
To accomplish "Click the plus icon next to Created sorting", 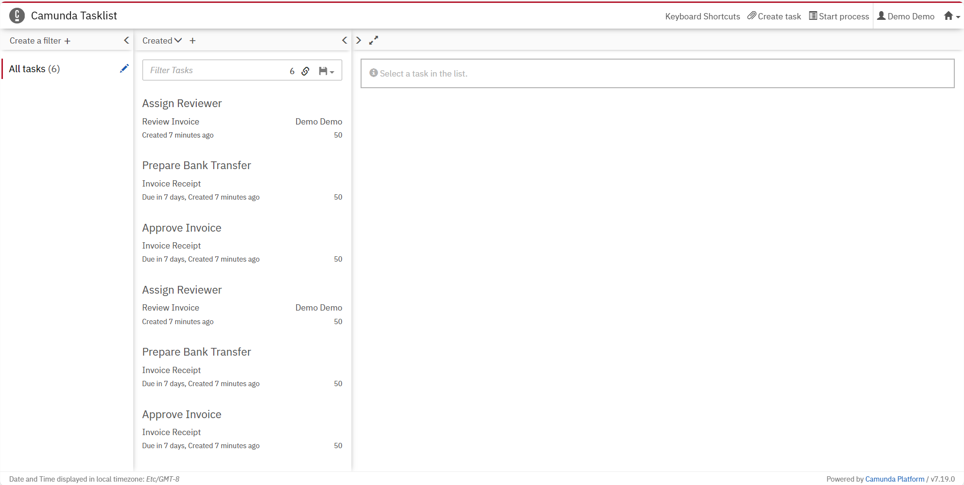I will [192, 41].
